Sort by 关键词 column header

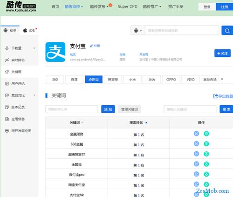[76, 122]
